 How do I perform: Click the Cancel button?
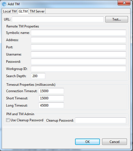click(x=115, y=142)
